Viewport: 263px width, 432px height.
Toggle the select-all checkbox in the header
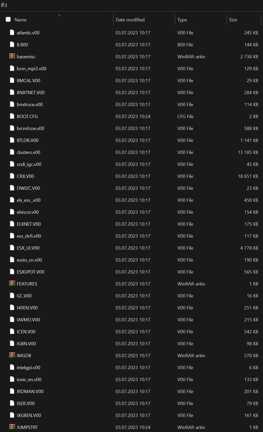point(8,19)
